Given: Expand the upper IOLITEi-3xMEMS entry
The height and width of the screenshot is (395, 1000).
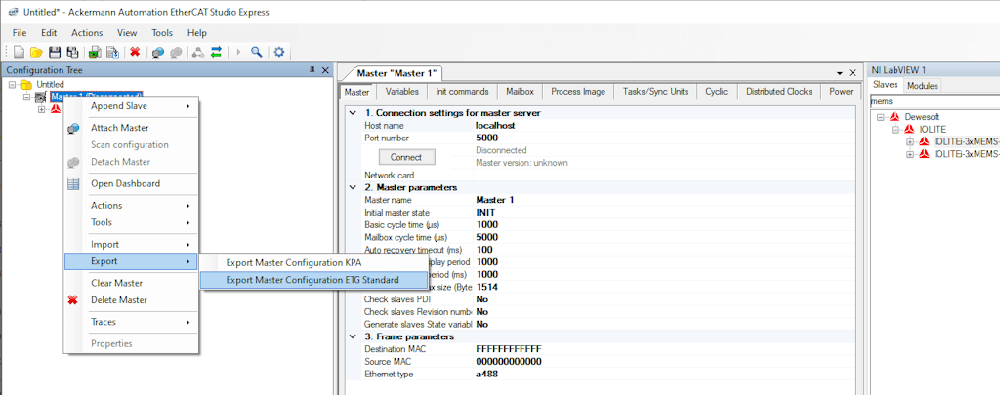Looking at the screenshot, I should [910, 141].
